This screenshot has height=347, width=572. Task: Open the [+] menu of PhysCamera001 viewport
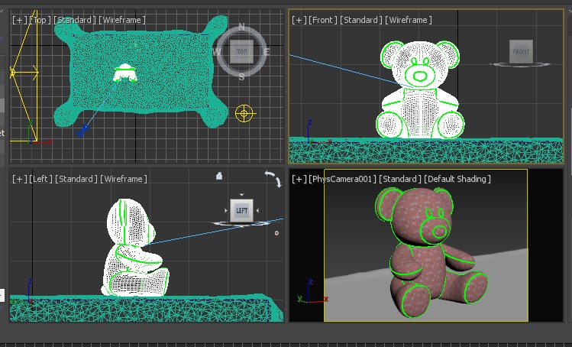[298, 179]
